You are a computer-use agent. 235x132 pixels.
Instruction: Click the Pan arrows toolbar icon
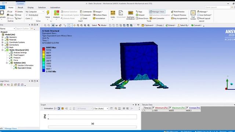pos(75,25)
